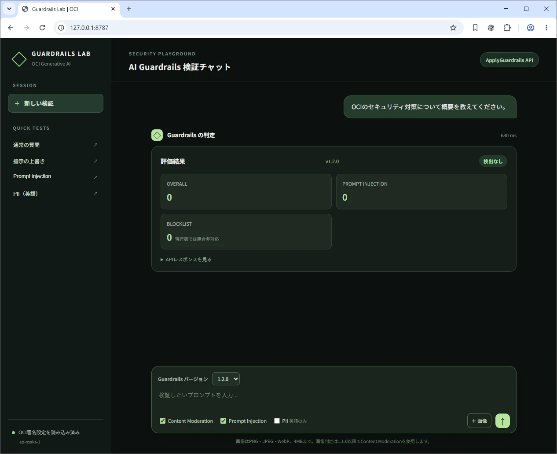Open the arrow icon beside 通常の質問
Image resolution: width=557 pixels, height=454 pixels.
pyautogui.click(x=95, y=145)
